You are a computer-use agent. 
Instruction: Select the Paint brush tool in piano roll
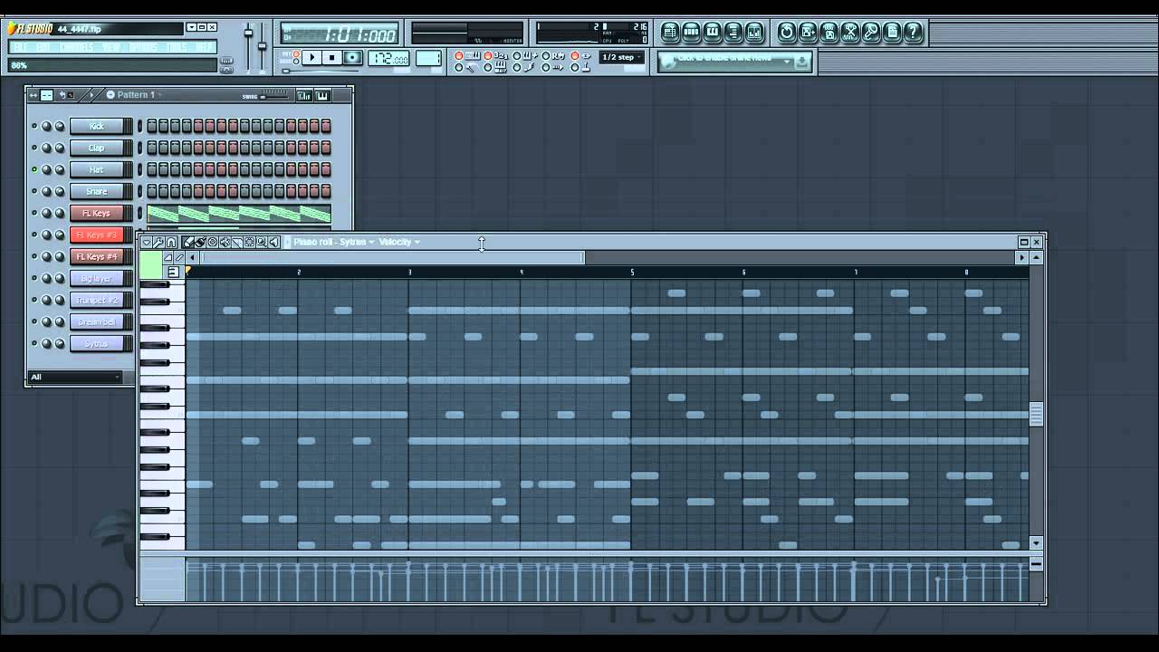coord(200,242)
